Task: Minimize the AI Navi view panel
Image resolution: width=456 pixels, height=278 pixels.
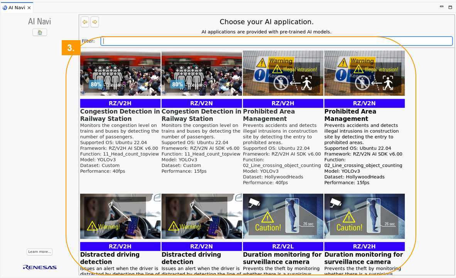Action: pos(442,7)
